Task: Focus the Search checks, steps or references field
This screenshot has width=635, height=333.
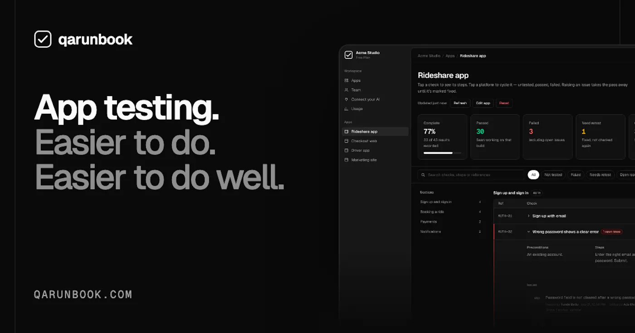Action: [x=471, y=174]
